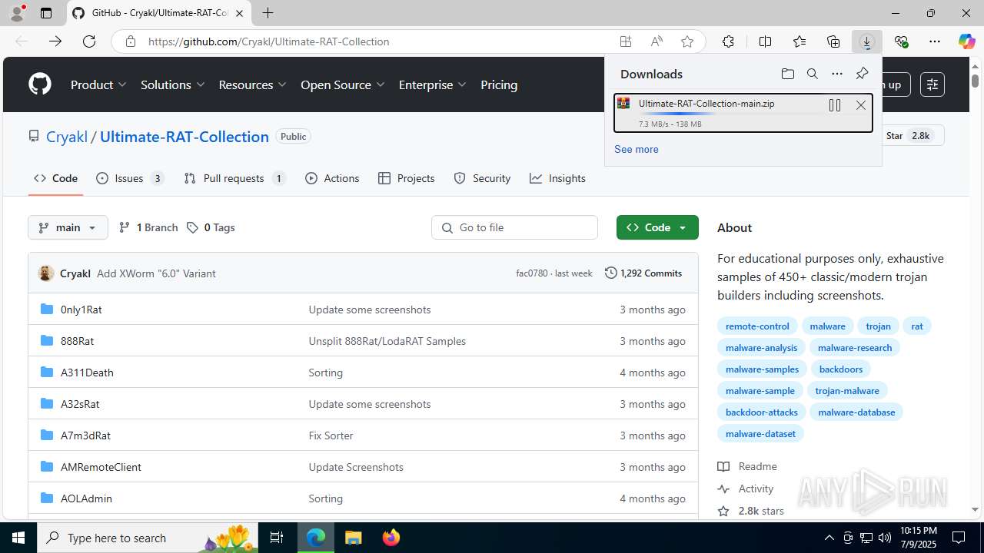This screenshot has height=553, width=984.
Task: Select the remote-control topic tag
Action: pos(757,326)
